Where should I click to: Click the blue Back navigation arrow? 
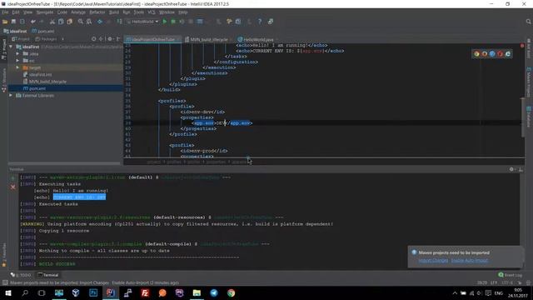click(100, 22)
